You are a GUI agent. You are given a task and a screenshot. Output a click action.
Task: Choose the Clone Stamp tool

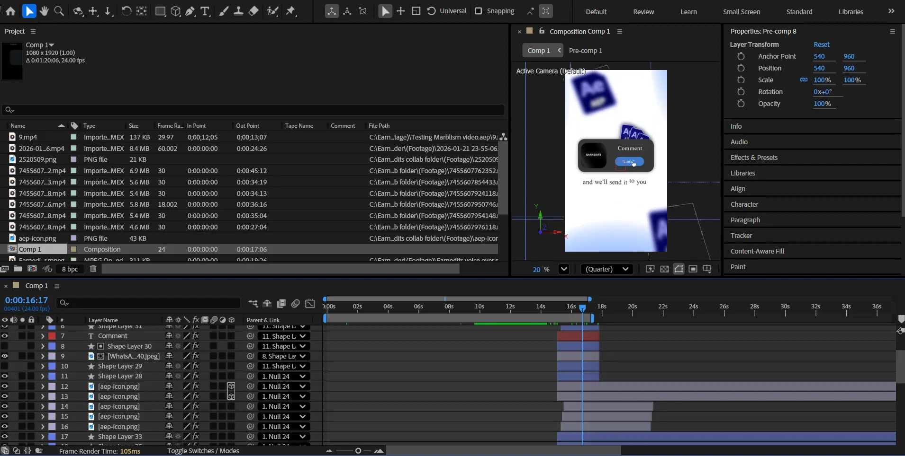click(239, 11)
